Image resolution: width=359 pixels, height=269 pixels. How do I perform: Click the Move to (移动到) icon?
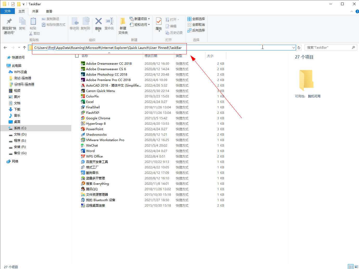(75, 21)
